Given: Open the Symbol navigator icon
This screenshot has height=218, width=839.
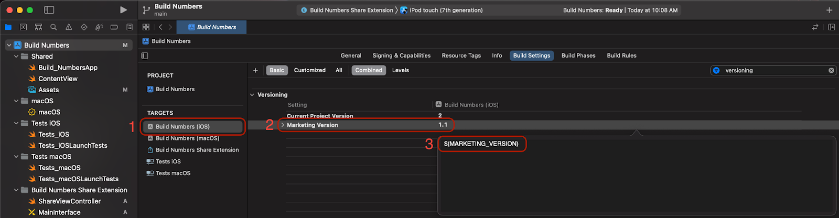Looking at the screenshot, I should coord(38,27).
